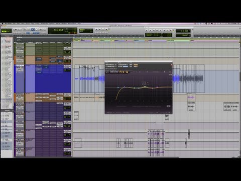Click the red target button on the plug-in window
241x181 pixels.
tap(171, 65)
